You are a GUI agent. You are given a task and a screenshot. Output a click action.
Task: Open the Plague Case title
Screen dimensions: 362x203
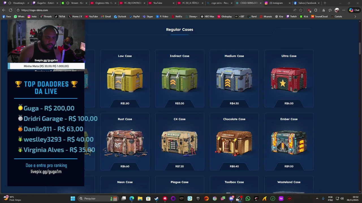[179, 182]
